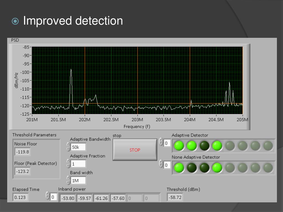Click the Adaptive Fraction value field
The width and height of the screenshot is (283, 212).
click(x=78, y=164)
